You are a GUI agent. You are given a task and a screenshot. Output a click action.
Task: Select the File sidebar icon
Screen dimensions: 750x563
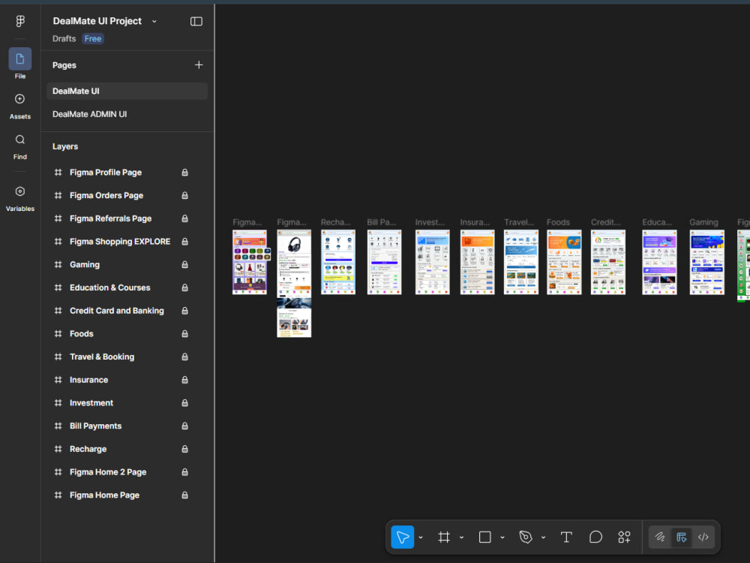pyautogui.click(x=20, y=59)
